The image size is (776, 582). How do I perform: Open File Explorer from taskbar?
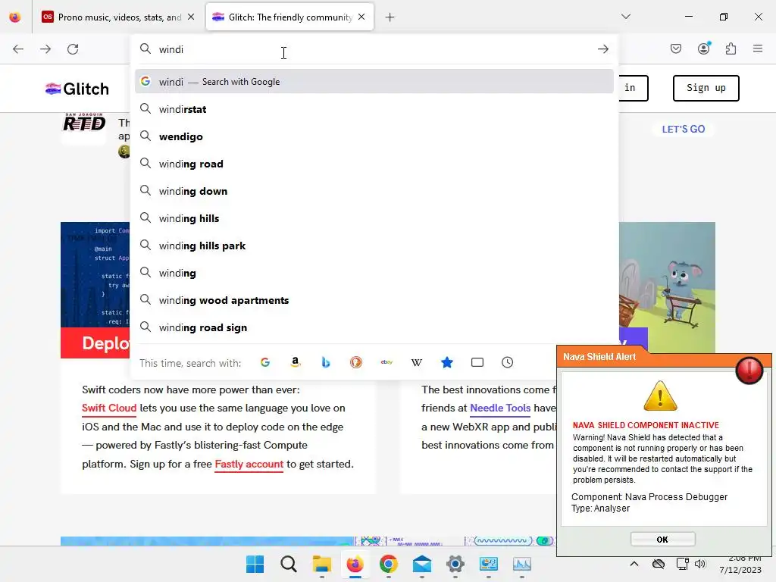[321, 564]
